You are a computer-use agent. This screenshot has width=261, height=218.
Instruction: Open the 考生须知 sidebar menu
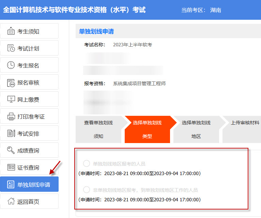point(29,31)
